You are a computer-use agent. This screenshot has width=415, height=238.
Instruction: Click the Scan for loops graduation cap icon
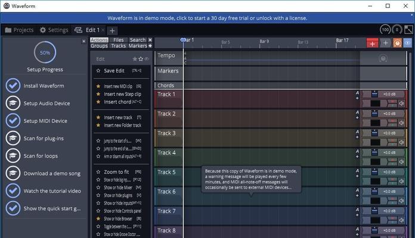coord(13,155)
